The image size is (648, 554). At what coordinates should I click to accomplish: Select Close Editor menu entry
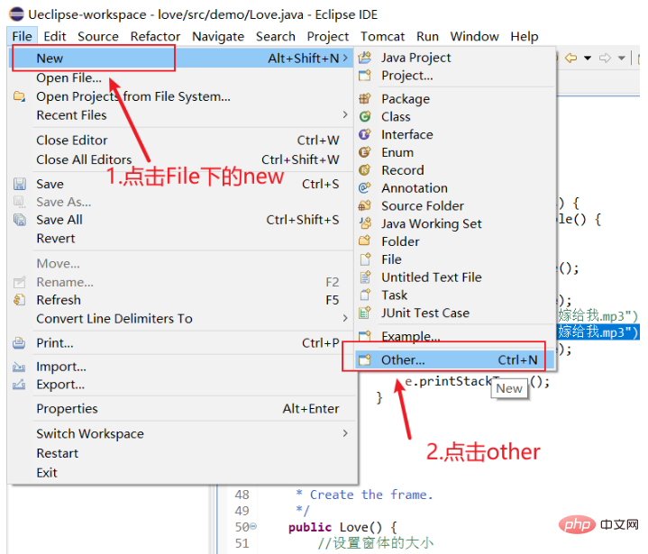(x=182, y=140)
